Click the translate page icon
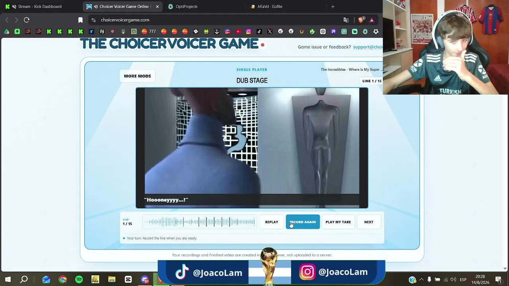The height and width of the screenshot is (286, 509). pyautogui.click(x=346, y=20)
